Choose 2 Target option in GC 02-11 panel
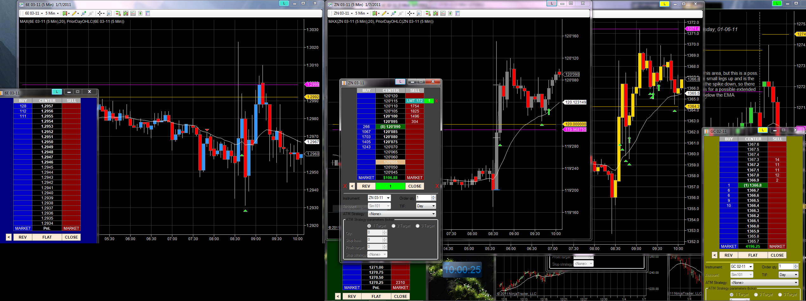Viewport: 806px width, 301px height. point(756,295)
